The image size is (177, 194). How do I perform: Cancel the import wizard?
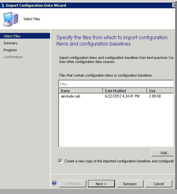(159, 184)
